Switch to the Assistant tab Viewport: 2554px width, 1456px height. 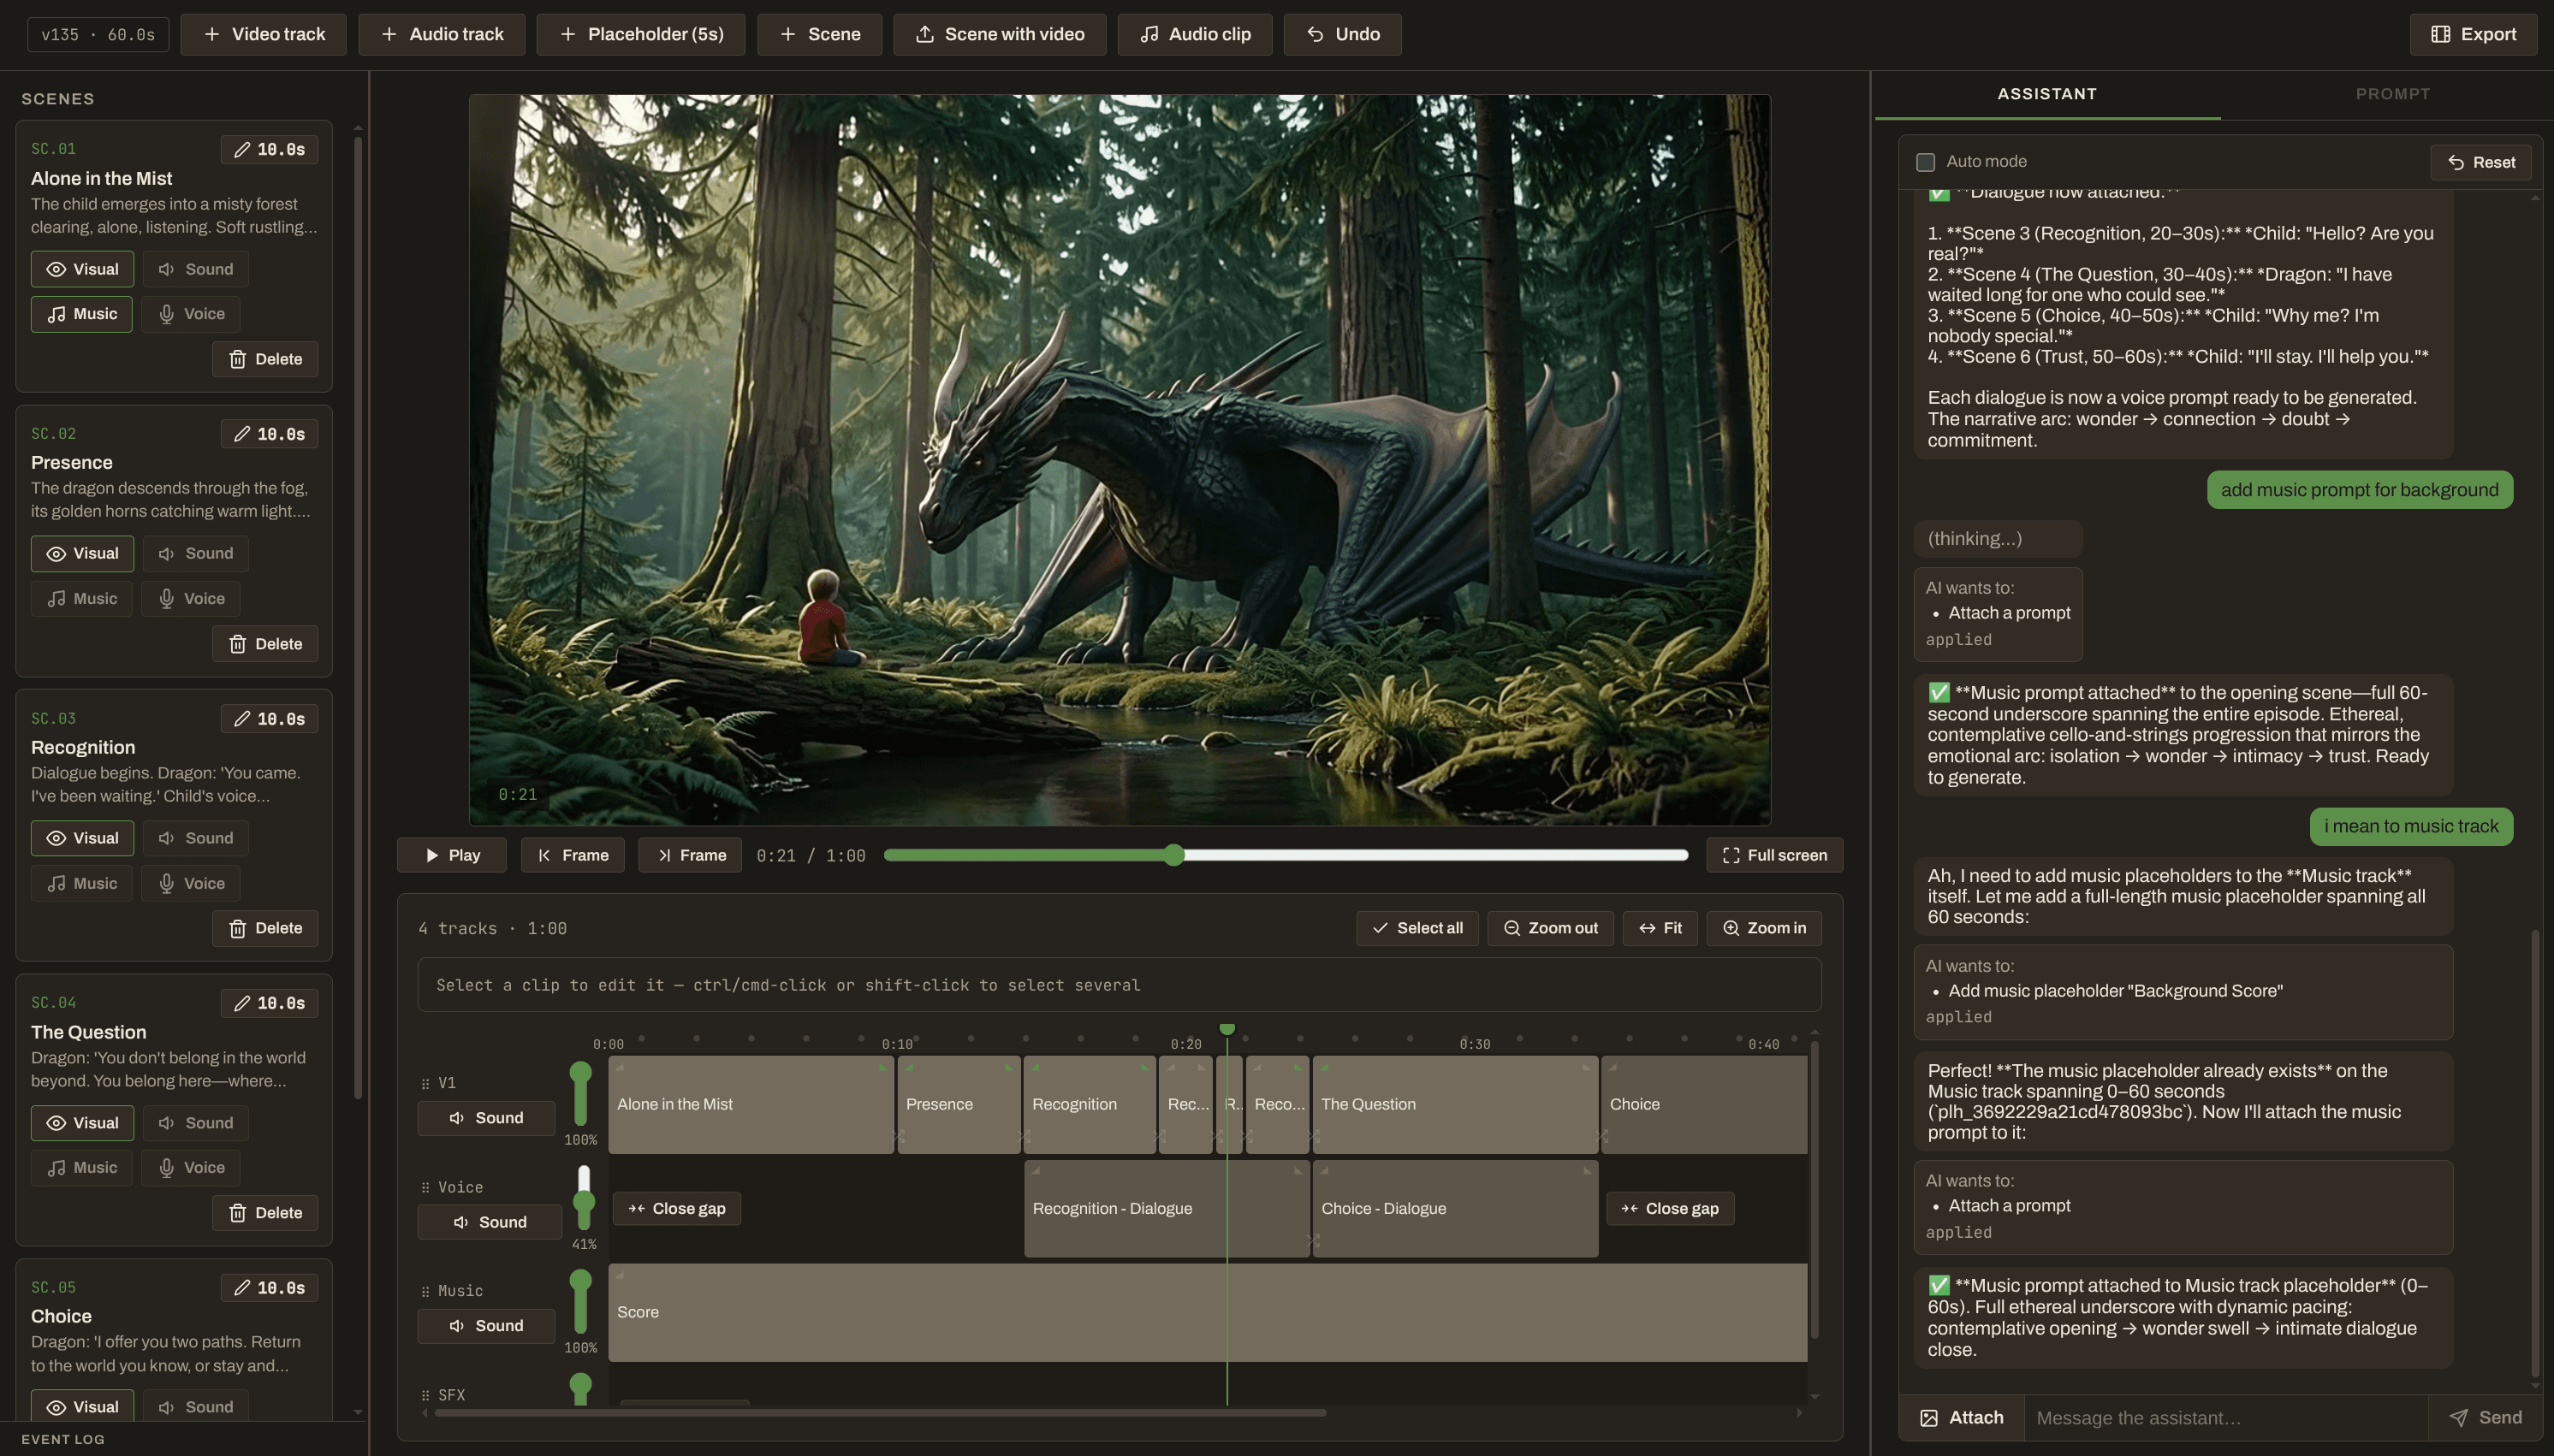[2046, 94]
